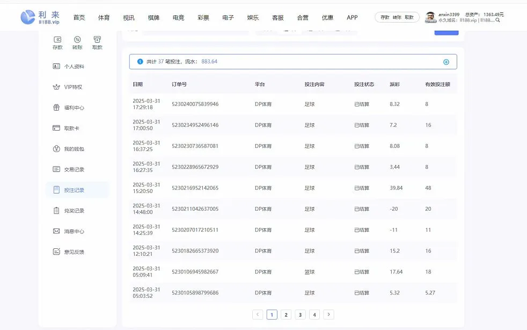Open the 彩票 lottery menu
This screenshot has height=330, width=527.
[203, 18]
